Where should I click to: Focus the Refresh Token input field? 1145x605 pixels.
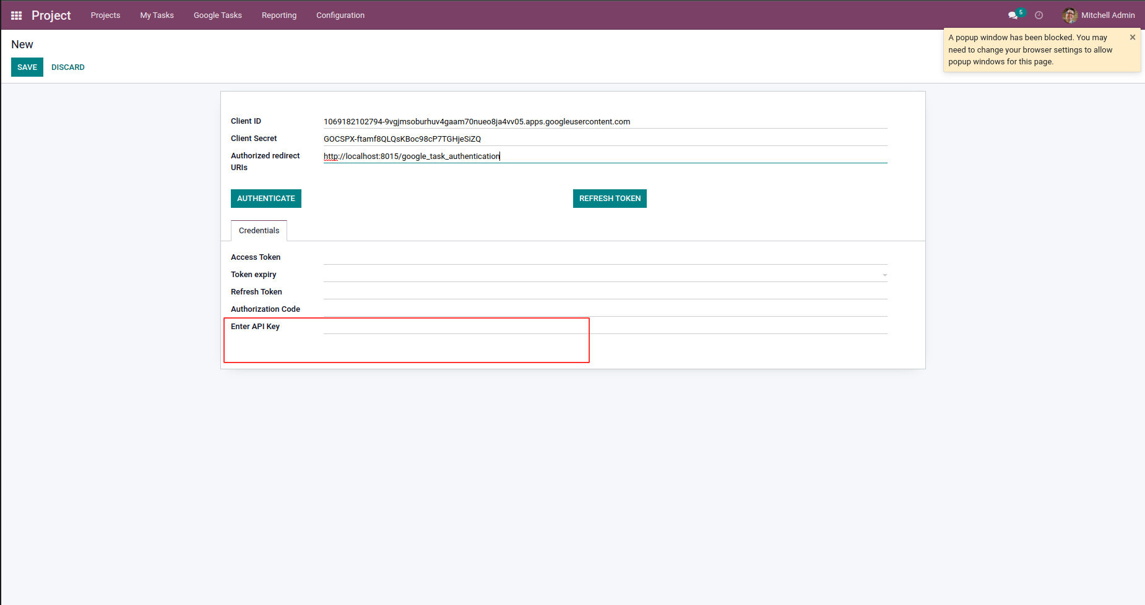[605, 292]
